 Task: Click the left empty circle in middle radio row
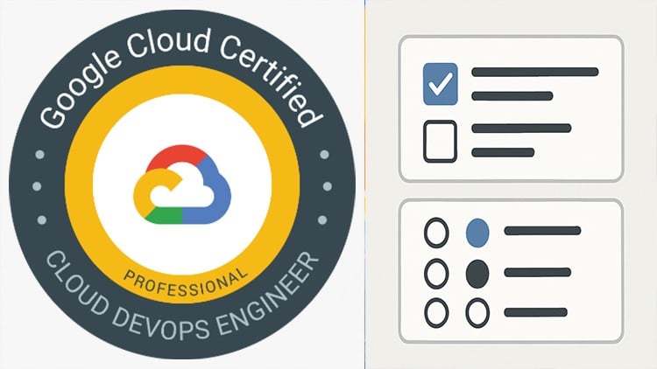436,272
